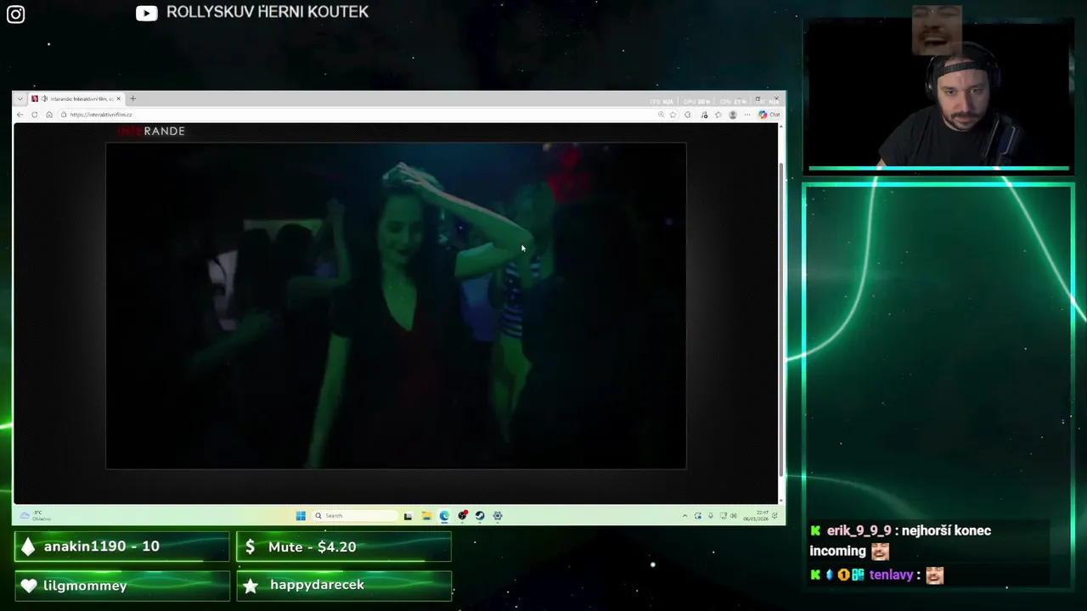Open File Explorer folder on taskbar

pyautogui.click(x=426, y=515)
